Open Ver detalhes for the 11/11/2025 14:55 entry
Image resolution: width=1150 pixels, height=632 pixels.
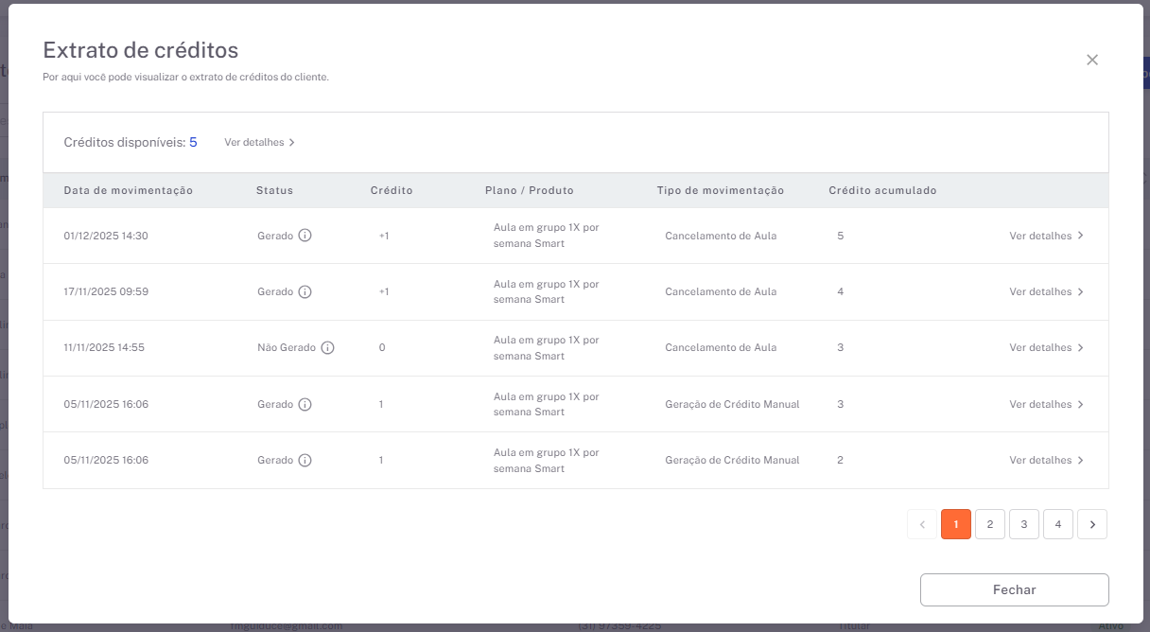pos(1046,348)
